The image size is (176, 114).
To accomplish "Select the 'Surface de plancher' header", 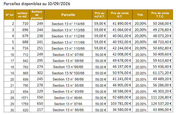I will click(x=37, y=15).
